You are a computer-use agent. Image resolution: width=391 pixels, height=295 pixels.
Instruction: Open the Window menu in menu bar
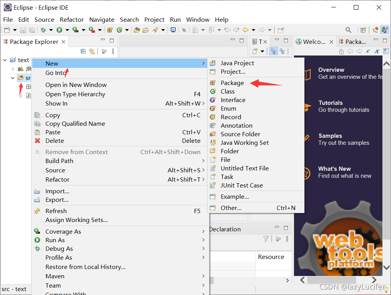coord(198,19)
